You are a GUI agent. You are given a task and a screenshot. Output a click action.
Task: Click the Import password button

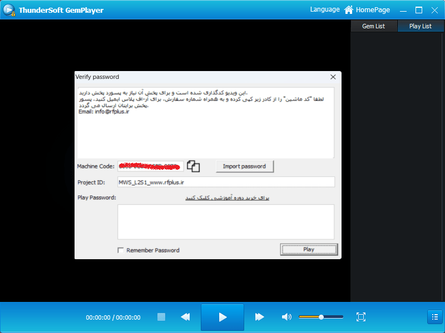244,166
